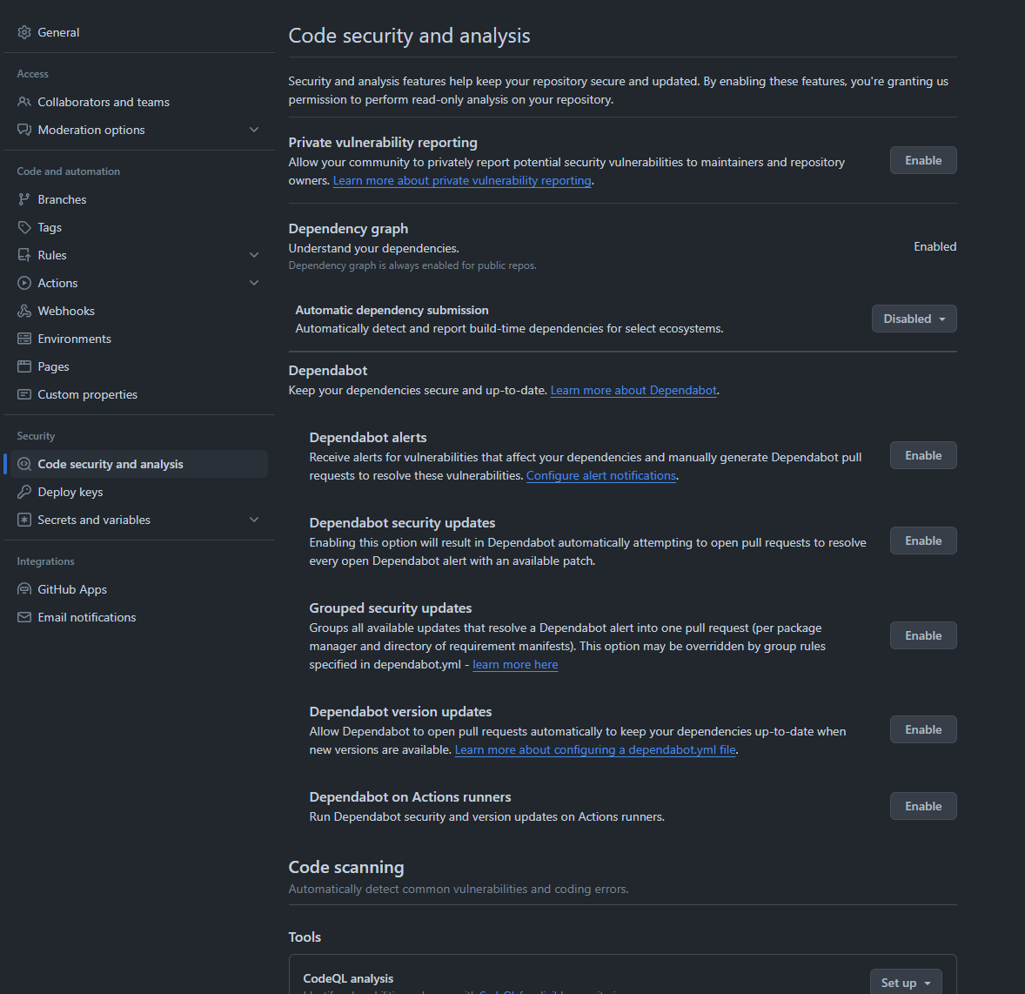Image resolution: width=1025 pixels, height=994 pixels.
Task: Click the Rules icon in sidebar
Action: click(x=24, y=255)
